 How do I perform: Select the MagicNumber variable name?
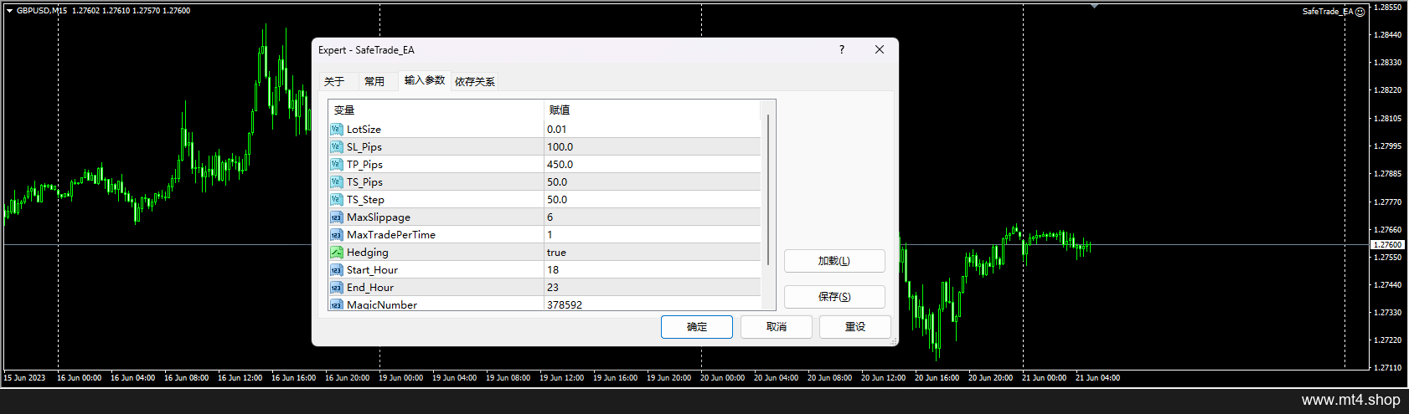(x=382, y=304)
